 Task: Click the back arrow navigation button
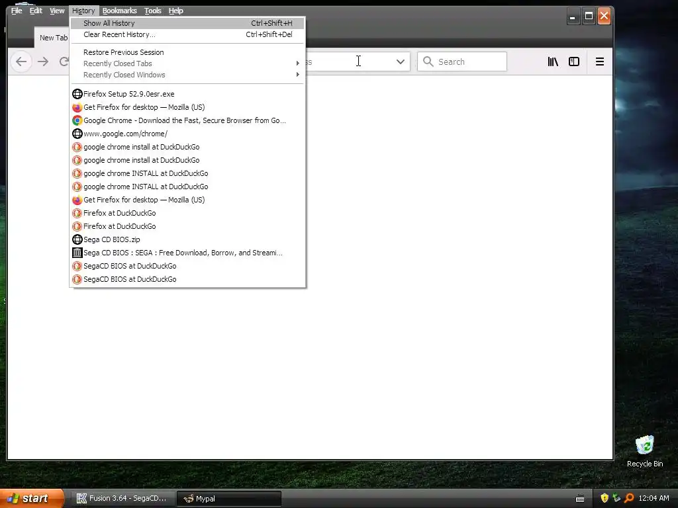[x=21, y=62]
